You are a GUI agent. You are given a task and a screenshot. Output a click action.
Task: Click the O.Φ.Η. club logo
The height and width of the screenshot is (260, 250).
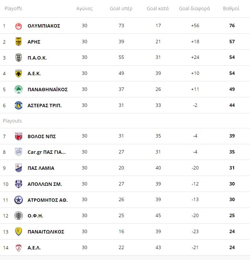(18, 216)
